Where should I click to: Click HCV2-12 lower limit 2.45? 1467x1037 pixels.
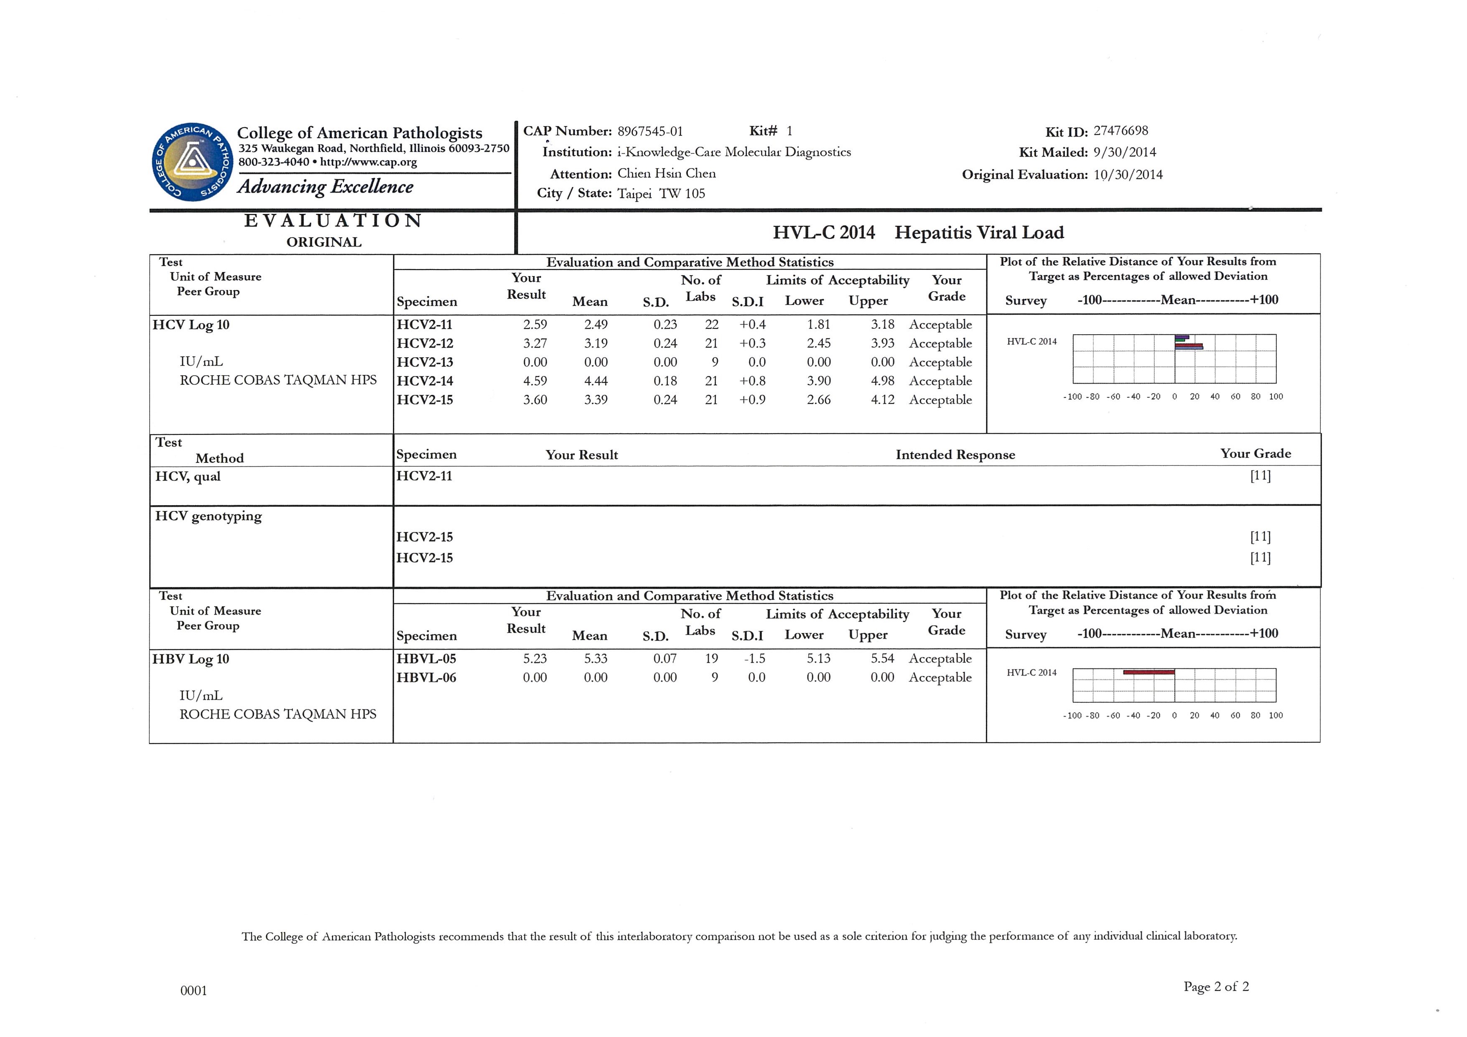[x=818, y=343]
